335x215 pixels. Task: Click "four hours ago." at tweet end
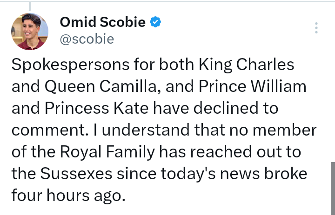(x=68, y=195)
